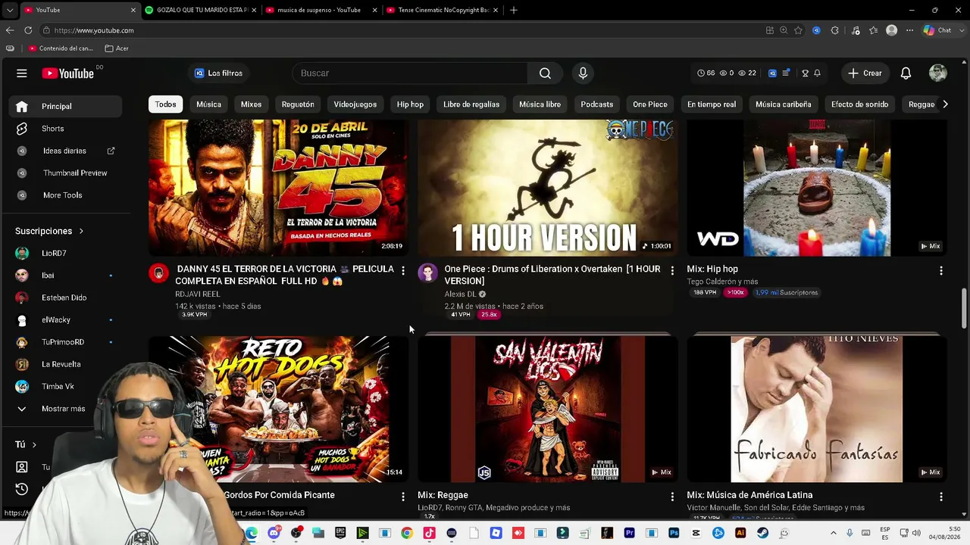Open the browser profile icon
This screenshot has height=545, width=970.
click(x=892, y=30)
